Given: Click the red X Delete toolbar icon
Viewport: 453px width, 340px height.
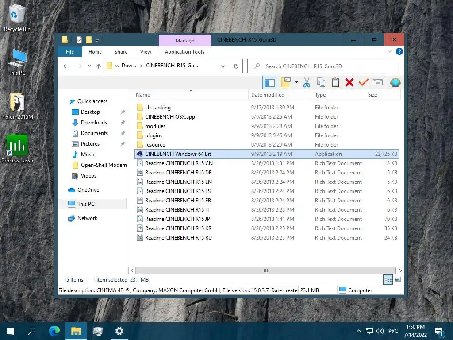Looking at the screenshot, I should click(x=349, y=83).
